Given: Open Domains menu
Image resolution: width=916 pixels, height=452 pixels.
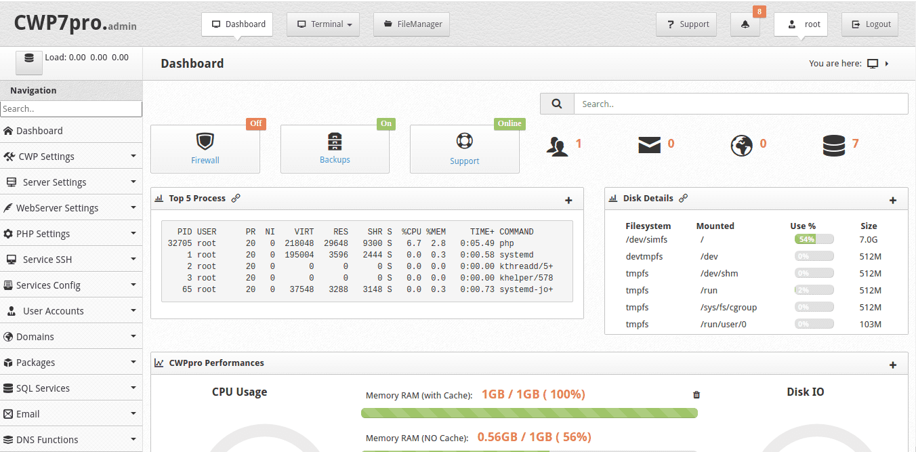Looking at the screenshot, I should [71, 337].
